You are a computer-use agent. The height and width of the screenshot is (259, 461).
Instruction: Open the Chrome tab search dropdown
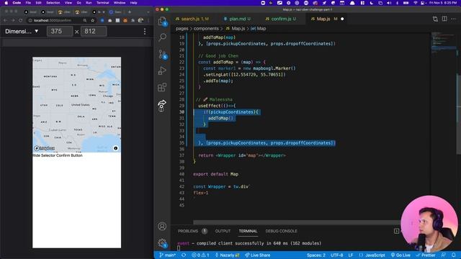(148, 12)
